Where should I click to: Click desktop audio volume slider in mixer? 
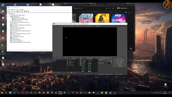click(x=91, y=66)
